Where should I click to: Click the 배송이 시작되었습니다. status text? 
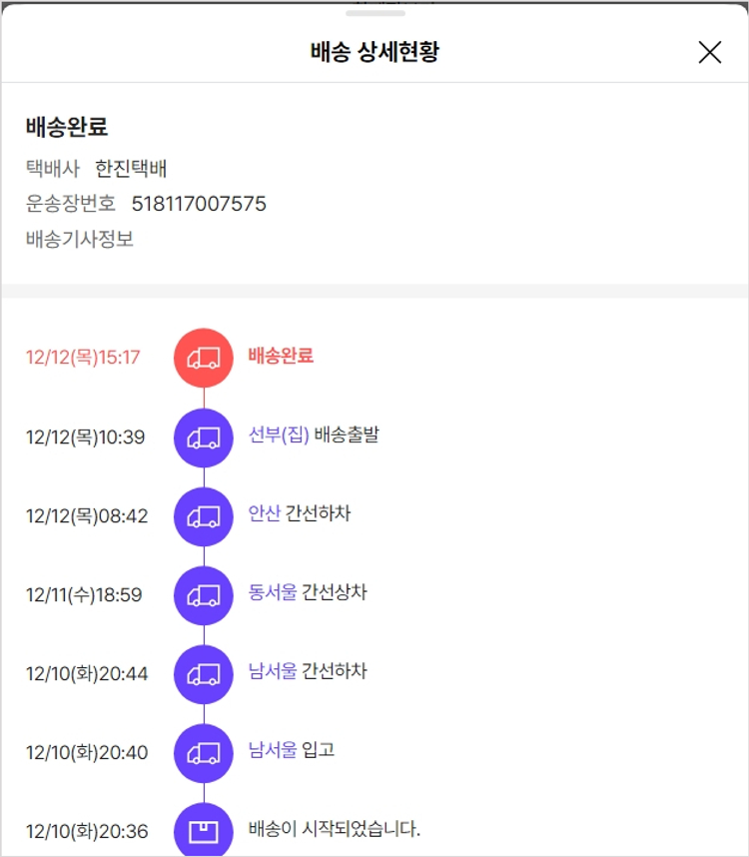click(335, 829)
